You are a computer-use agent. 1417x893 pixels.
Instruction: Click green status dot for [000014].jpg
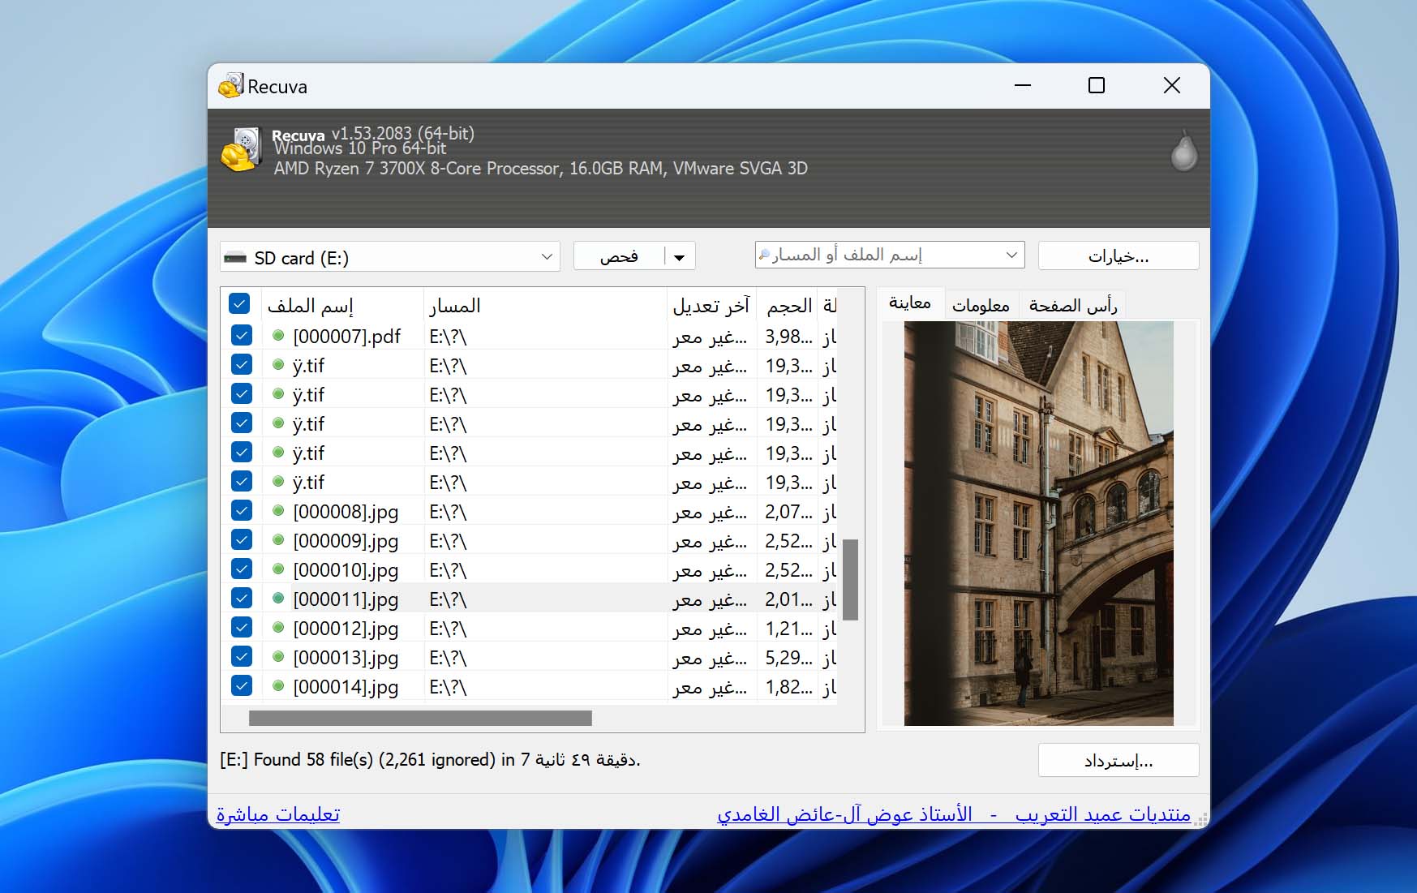click(278, 685)
